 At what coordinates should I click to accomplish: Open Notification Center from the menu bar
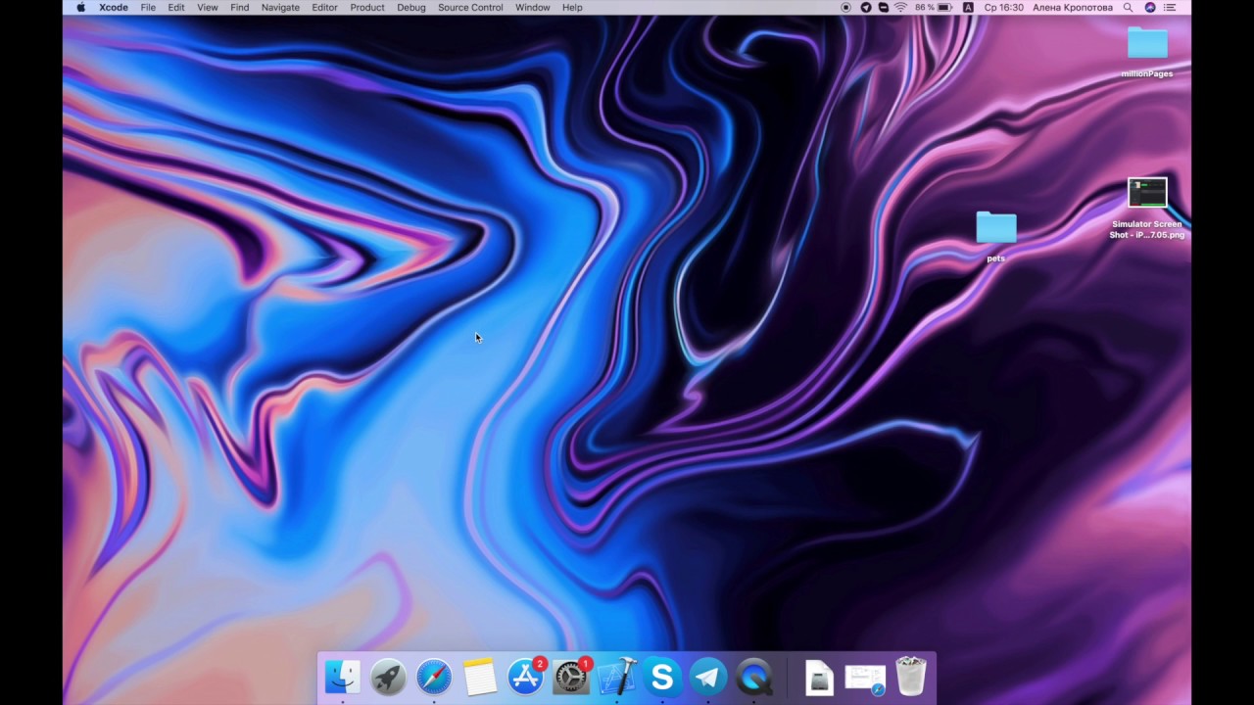[x=1170, y=8]
